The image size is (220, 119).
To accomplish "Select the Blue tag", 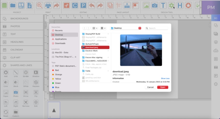I will [64, 87].
